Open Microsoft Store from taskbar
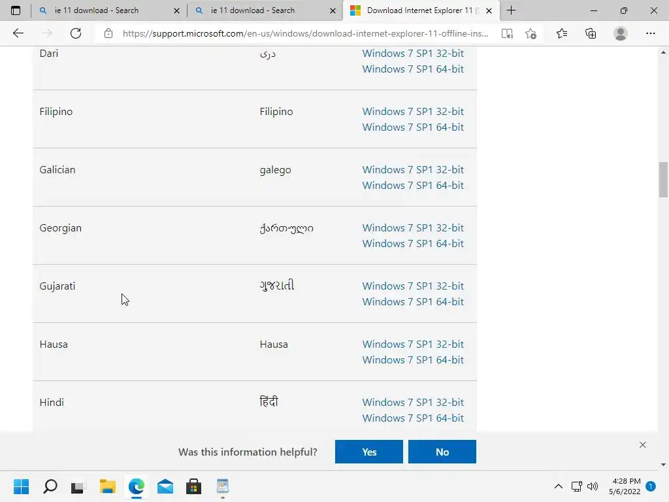This screenshot has width=669, height=502. coord(193,486)
